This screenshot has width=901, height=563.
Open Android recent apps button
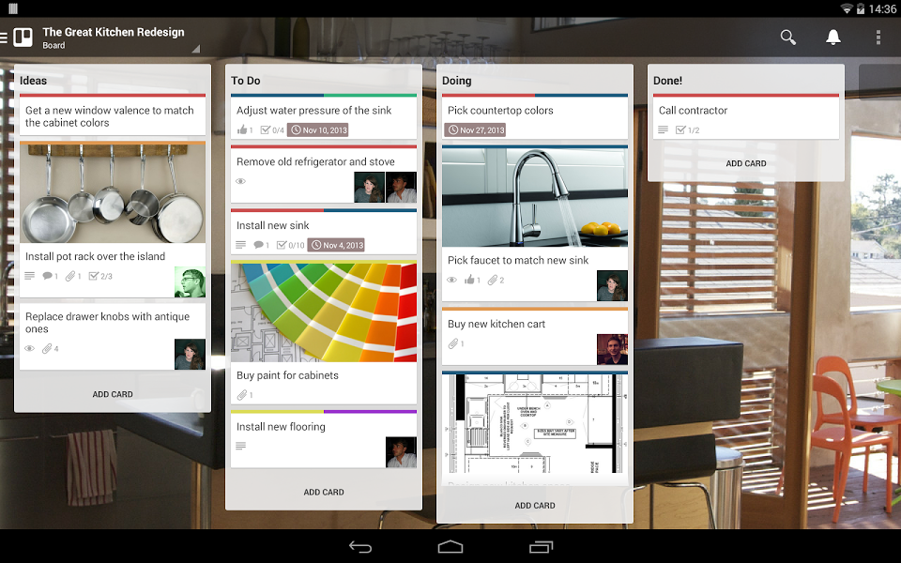(x=542, y=546)
